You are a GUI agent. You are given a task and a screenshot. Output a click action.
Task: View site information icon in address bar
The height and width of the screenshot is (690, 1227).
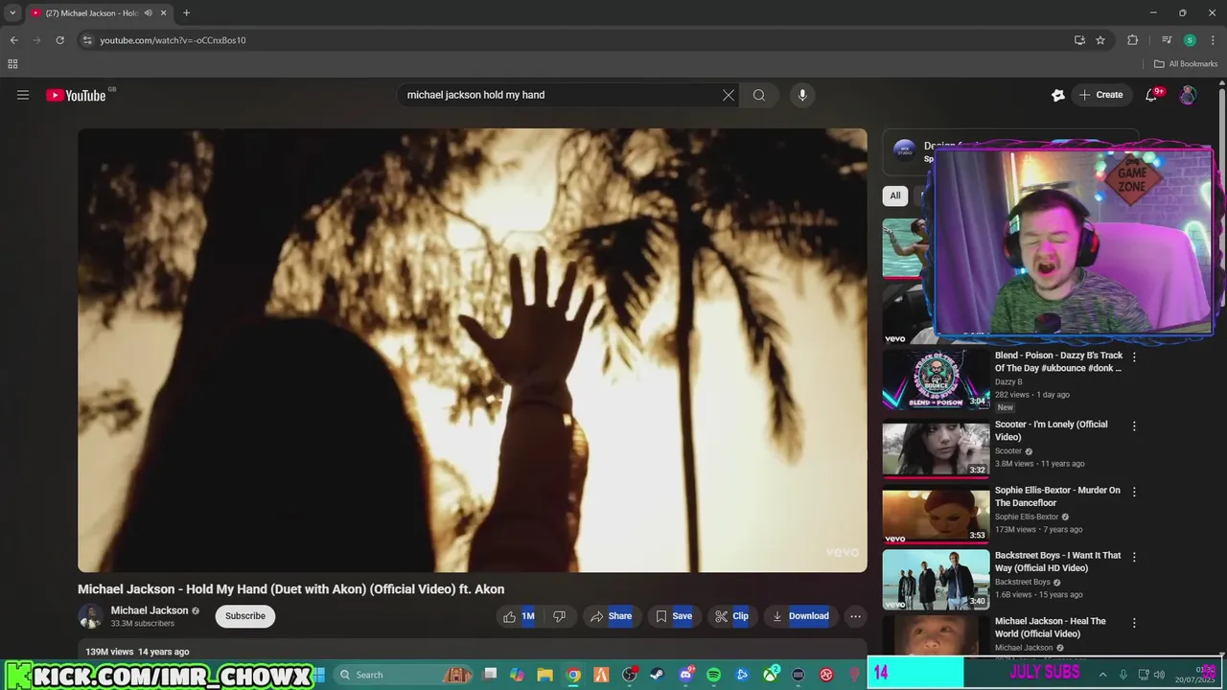[x=87, y=40]
